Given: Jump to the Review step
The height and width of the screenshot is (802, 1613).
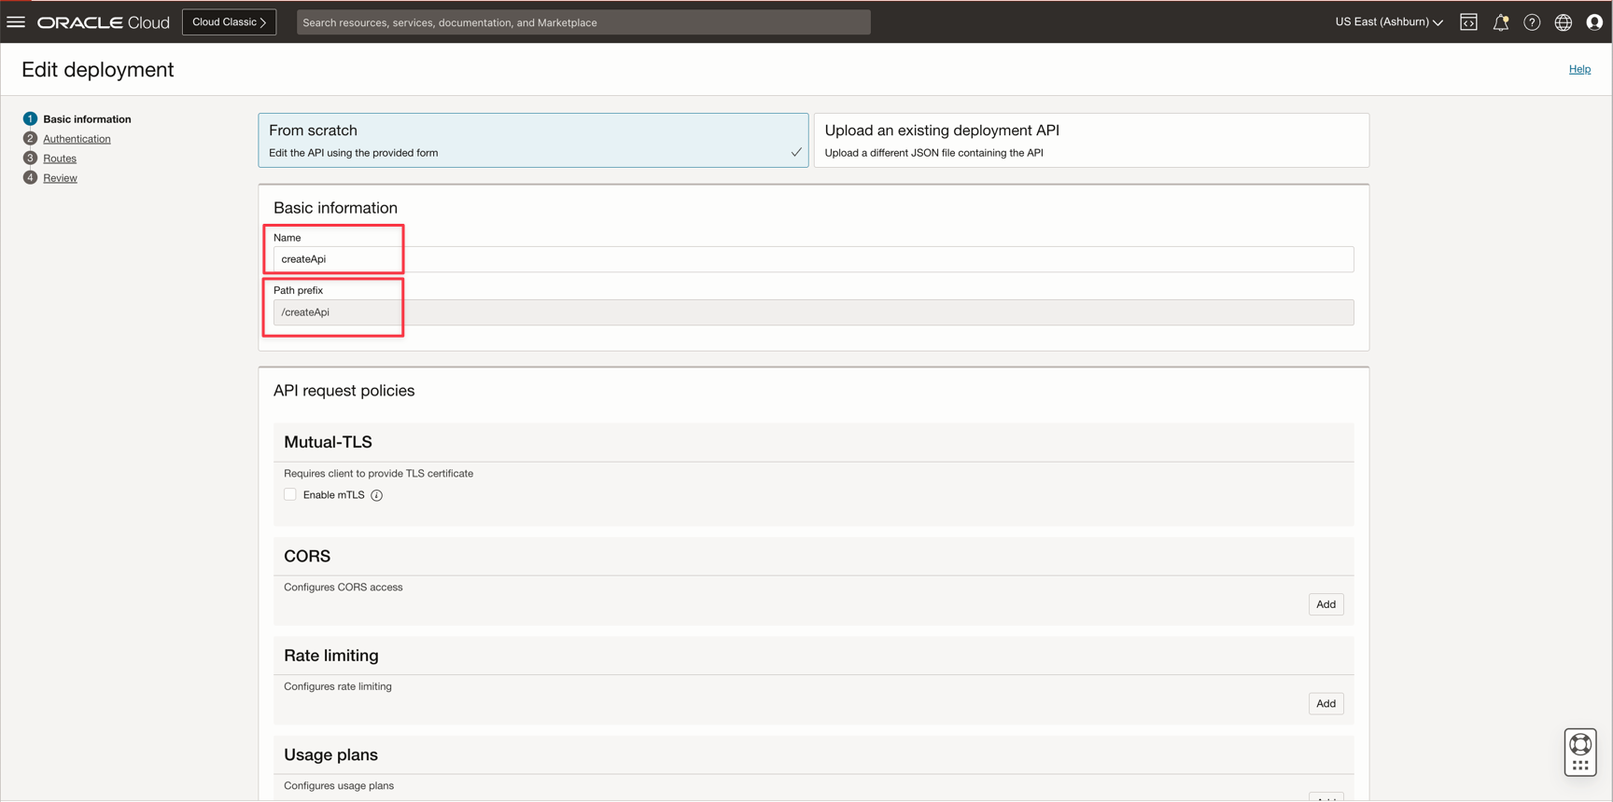Looking at the screenshot, I should tap(60, 178).
